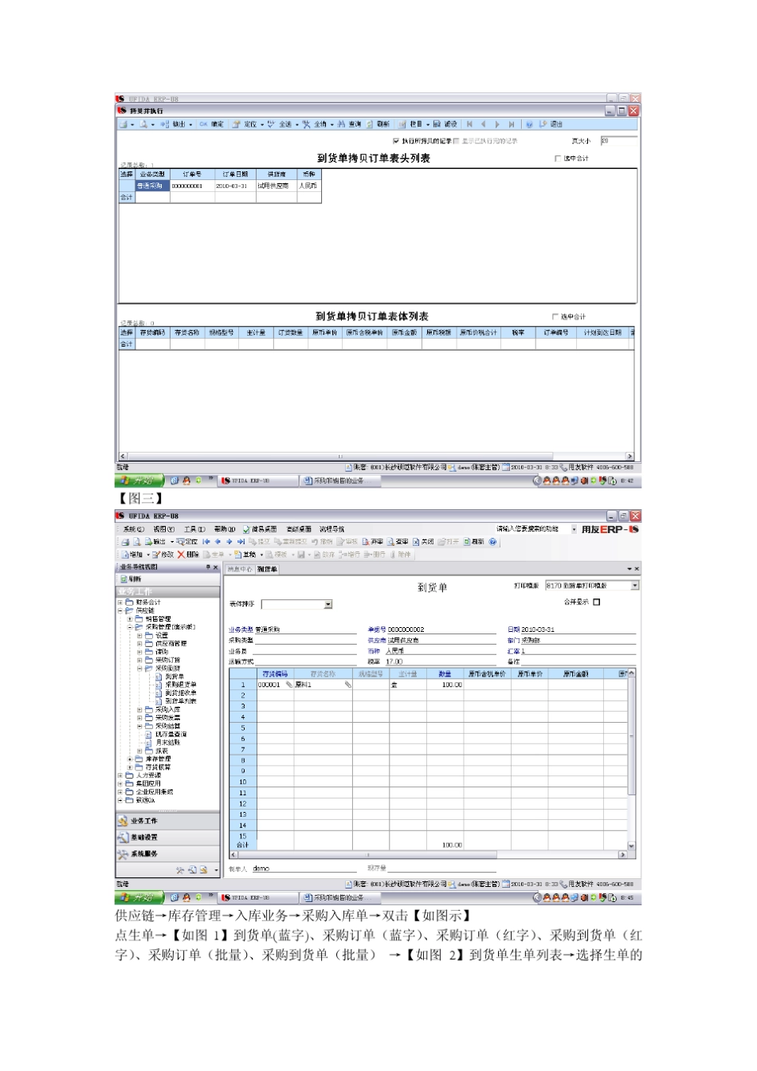Open the 系统 menu

tap(133, 529)
